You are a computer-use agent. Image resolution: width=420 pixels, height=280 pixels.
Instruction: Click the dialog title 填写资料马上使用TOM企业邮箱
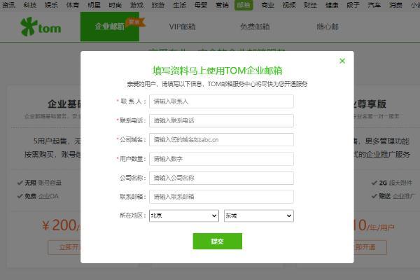pos(217,71)
